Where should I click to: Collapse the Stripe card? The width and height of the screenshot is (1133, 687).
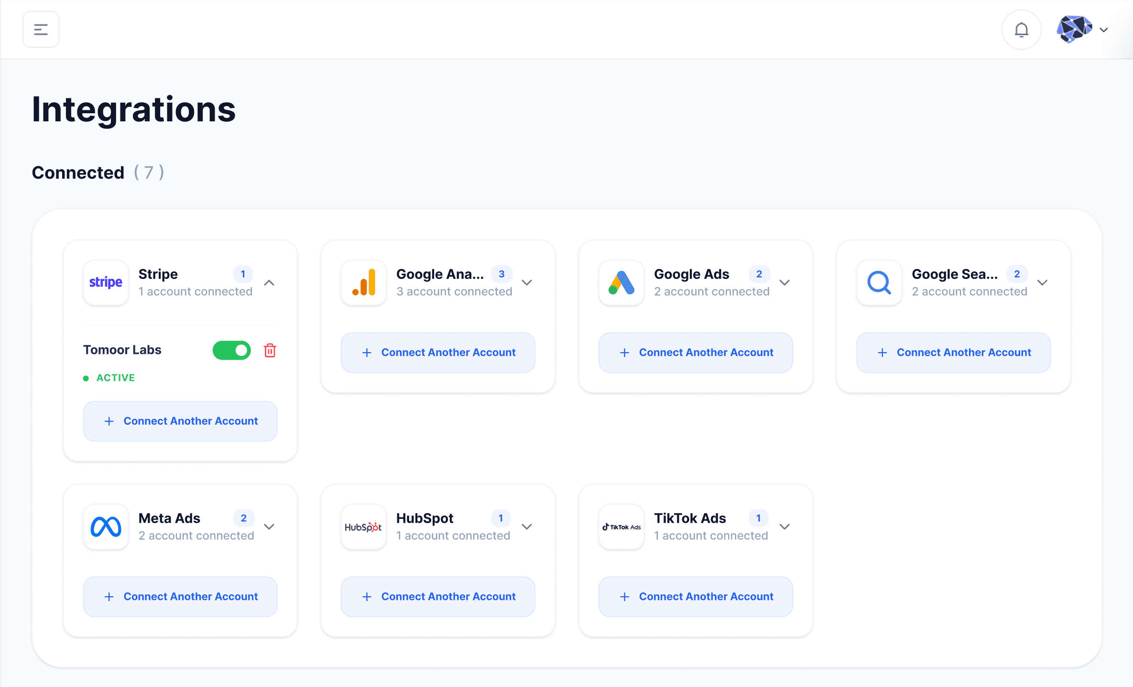(269, 282)
